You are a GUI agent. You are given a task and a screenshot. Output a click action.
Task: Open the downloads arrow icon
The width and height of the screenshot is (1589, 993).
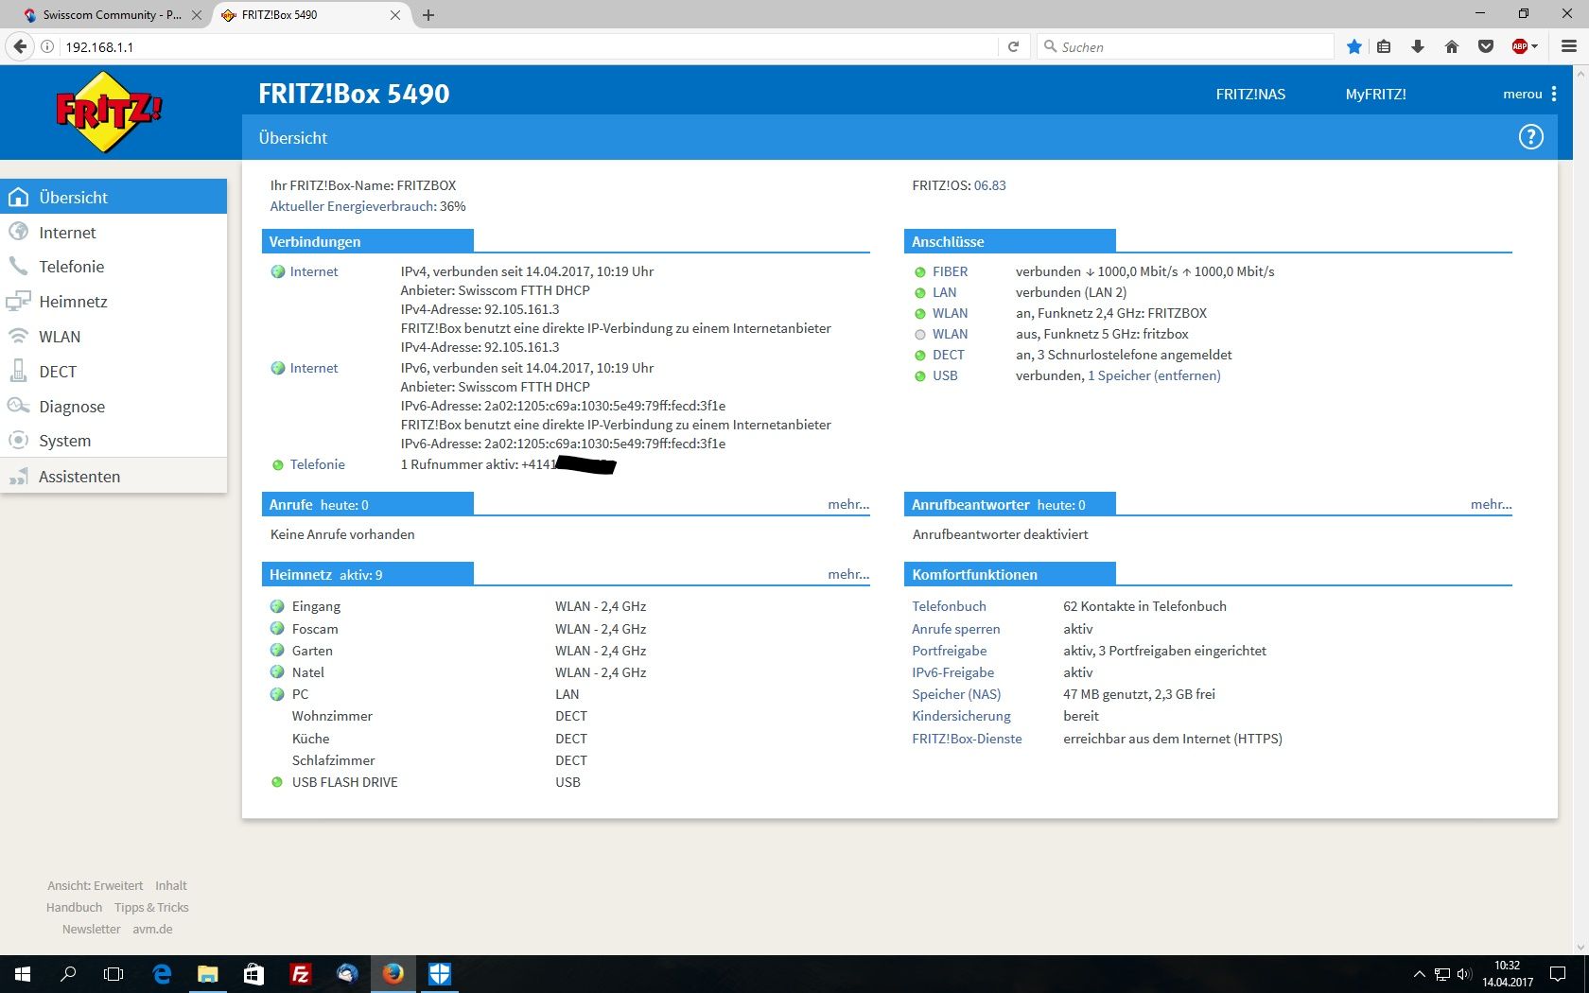point(1418,46)
